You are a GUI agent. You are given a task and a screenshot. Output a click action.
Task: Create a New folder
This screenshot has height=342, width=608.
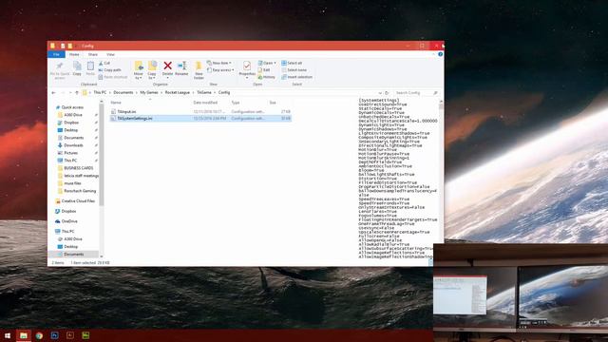point(199,70)
